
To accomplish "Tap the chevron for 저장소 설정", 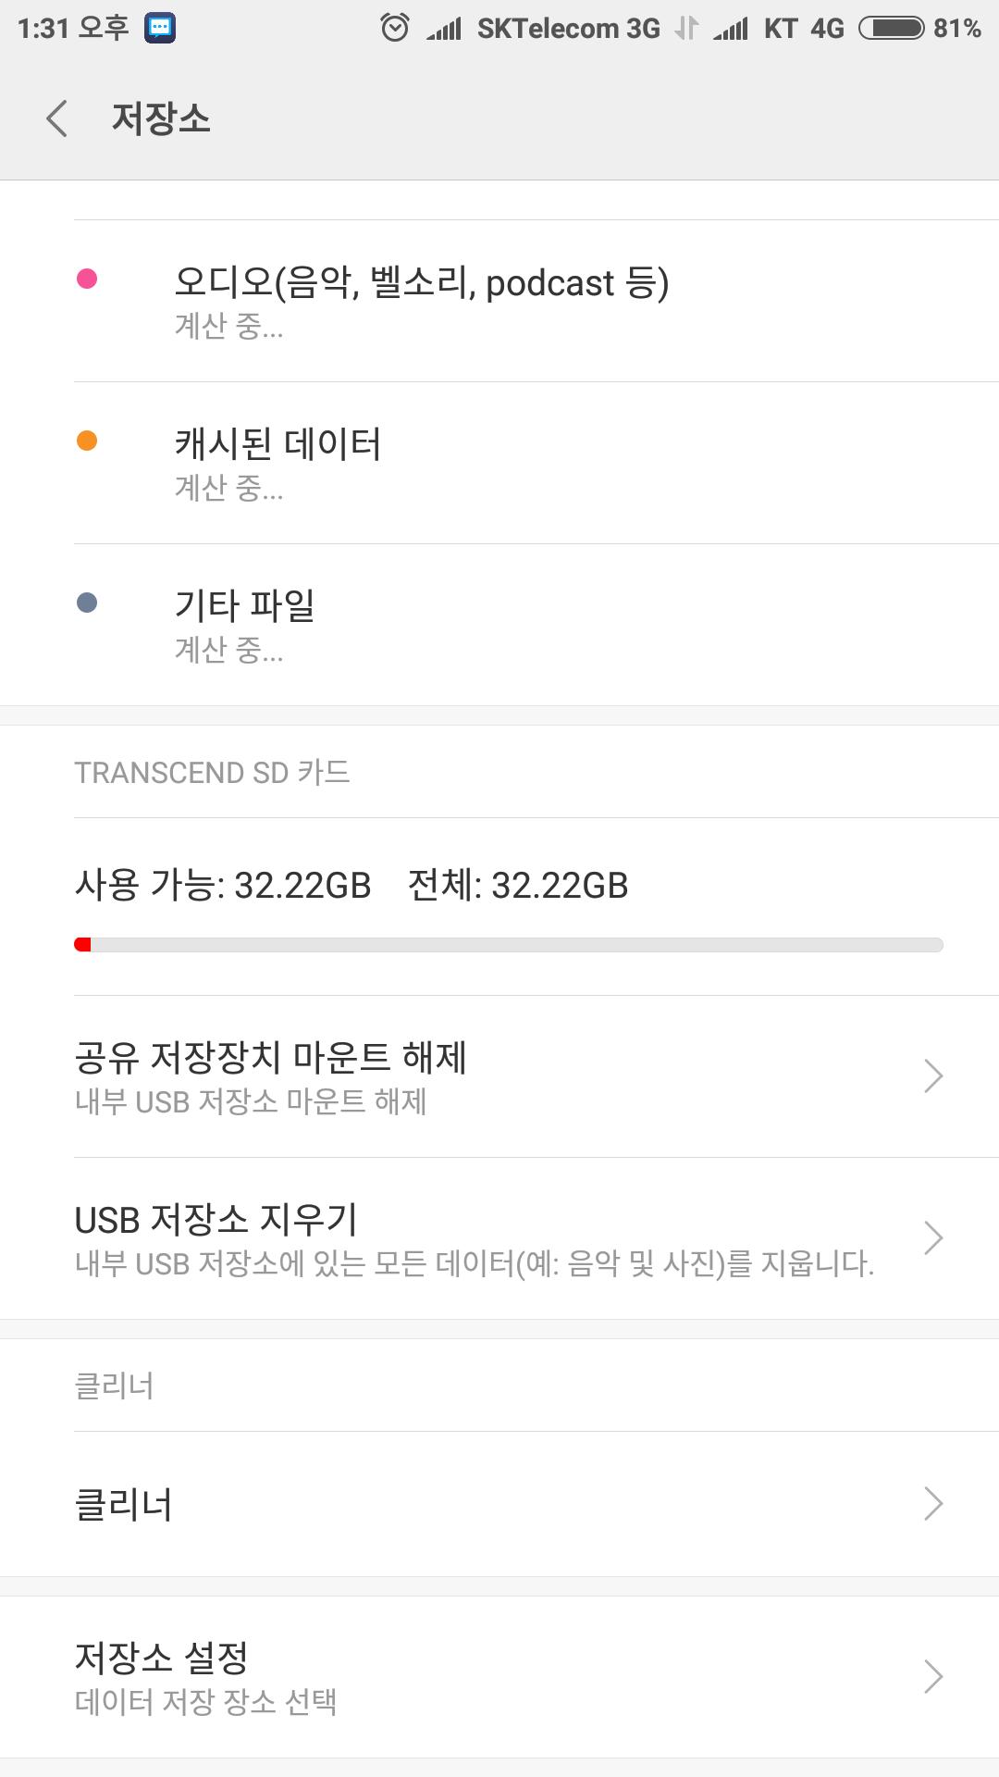I will [x=932, y=1676].
